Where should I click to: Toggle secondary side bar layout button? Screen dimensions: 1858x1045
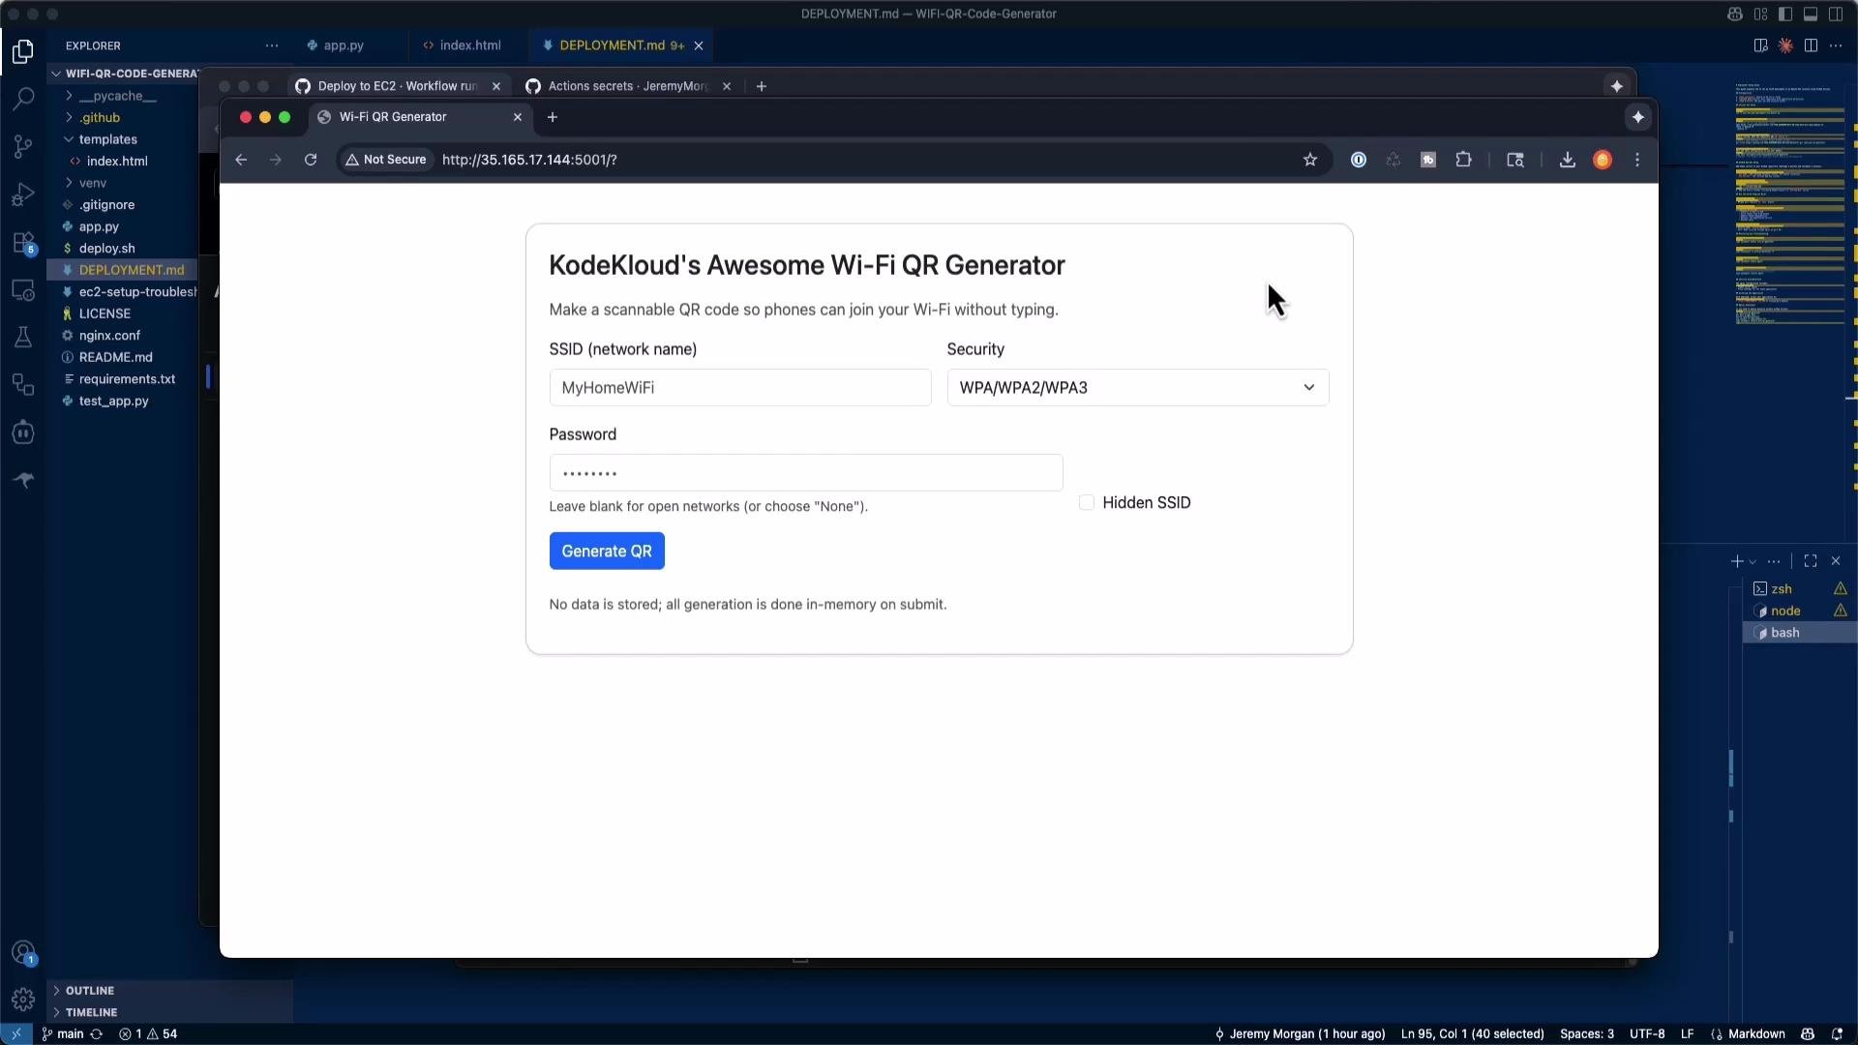(1836, 14)
